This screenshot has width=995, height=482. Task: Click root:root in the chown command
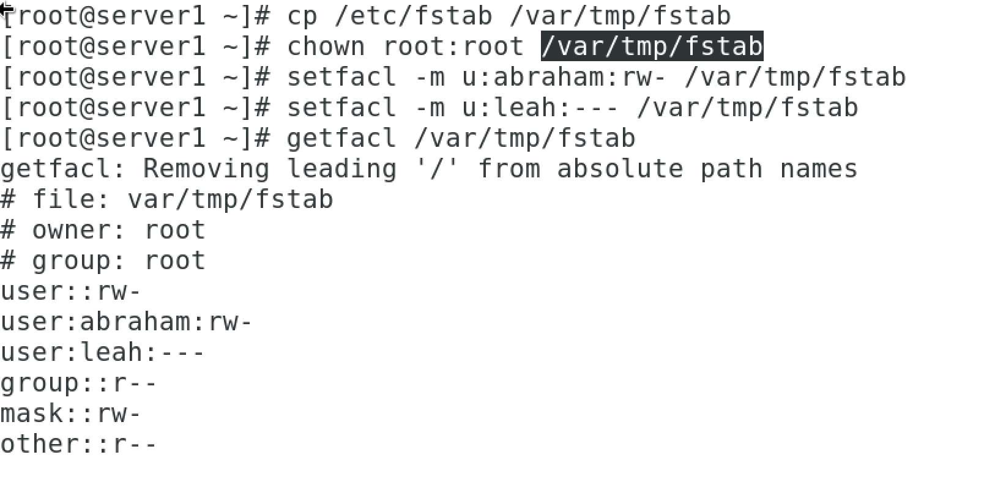(x=453, y=46)
